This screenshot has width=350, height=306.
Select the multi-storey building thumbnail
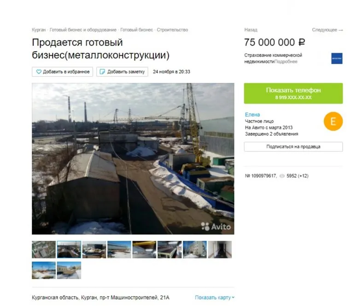coord(195,249)
